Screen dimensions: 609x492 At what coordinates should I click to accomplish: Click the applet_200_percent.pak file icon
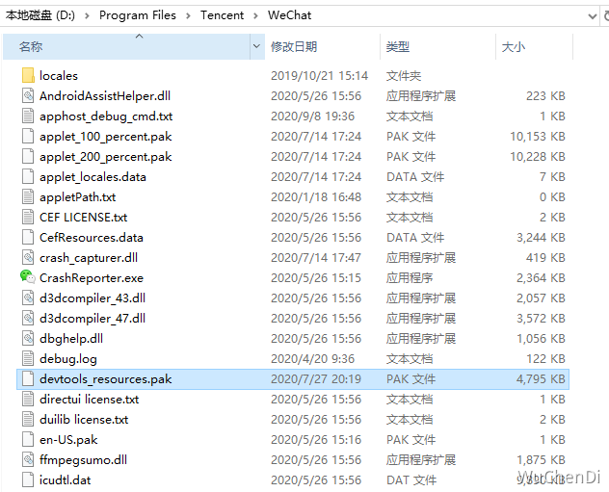pyautogui.click(x=28, y=156)
